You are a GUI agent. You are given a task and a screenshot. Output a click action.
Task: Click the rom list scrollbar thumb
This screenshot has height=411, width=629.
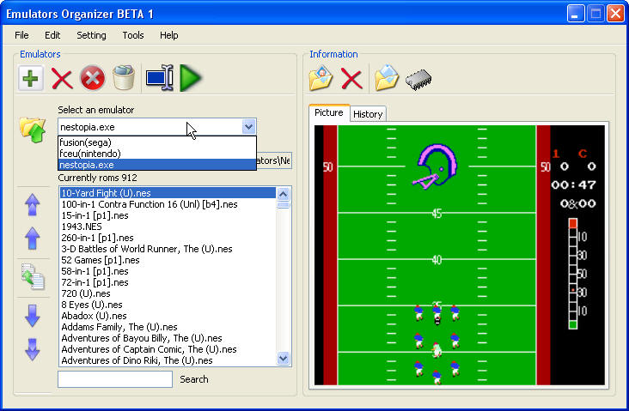pos(284,205)
